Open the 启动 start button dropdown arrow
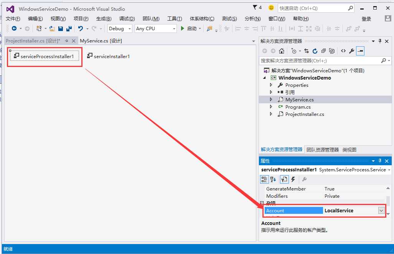 (200, 29)
